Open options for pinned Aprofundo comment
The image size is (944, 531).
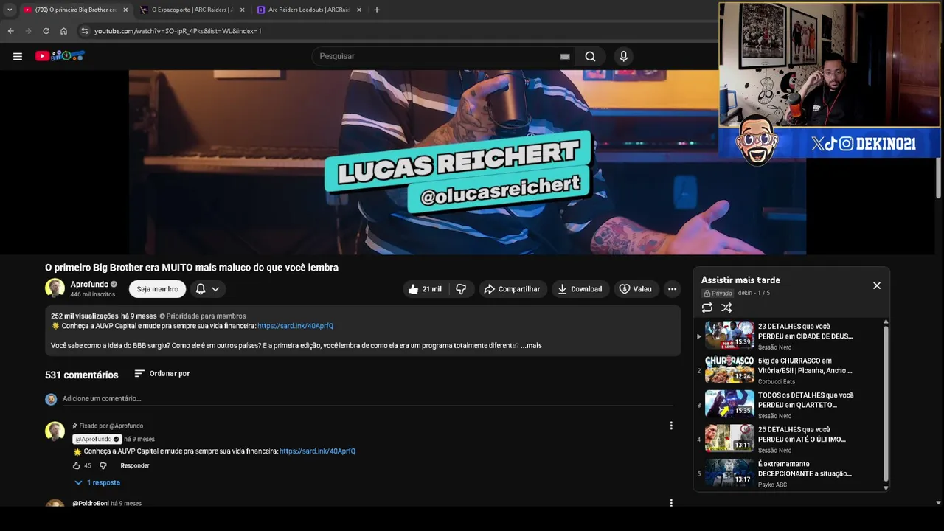[x=671, y=426]
